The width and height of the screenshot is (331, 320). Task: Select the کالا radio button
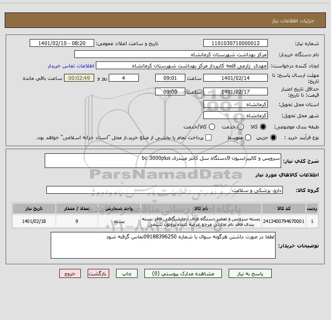tap(263, 127)
